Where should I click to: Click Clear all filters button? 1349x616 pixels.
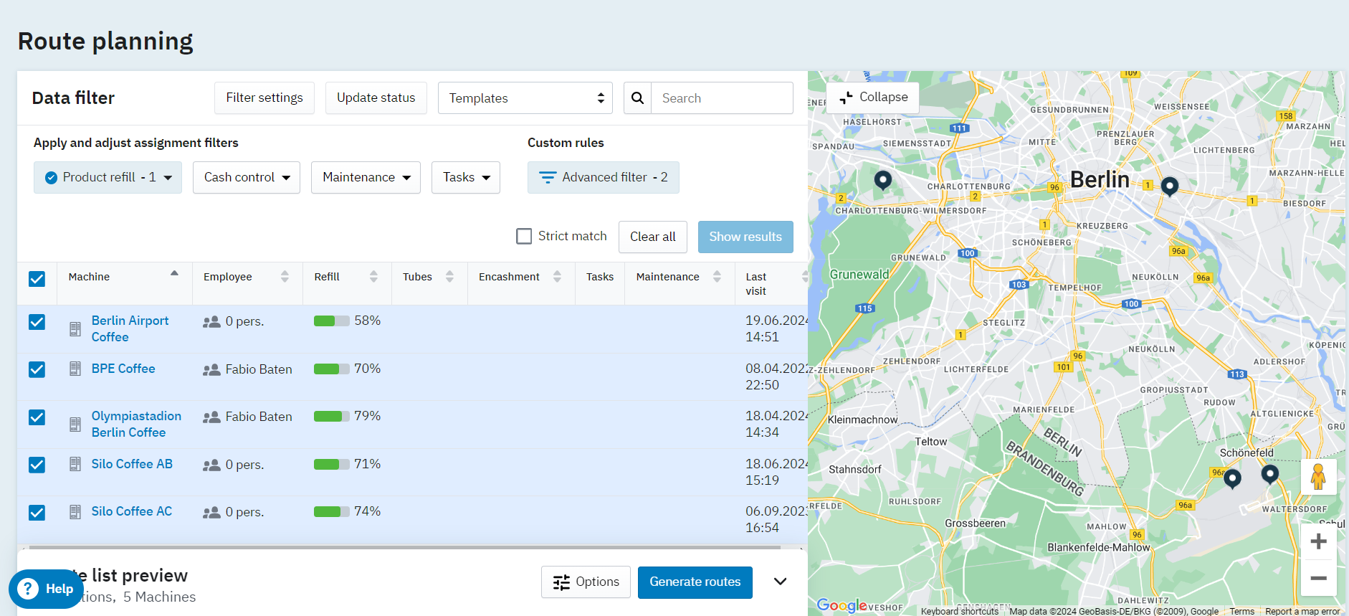pos(653,237)
